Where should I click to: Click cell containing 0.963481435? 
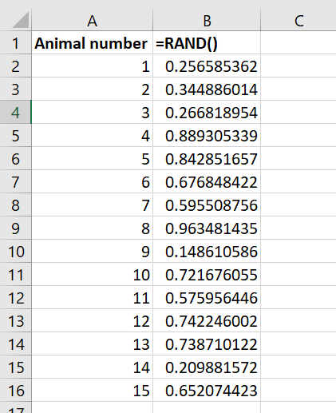(207, 228)
